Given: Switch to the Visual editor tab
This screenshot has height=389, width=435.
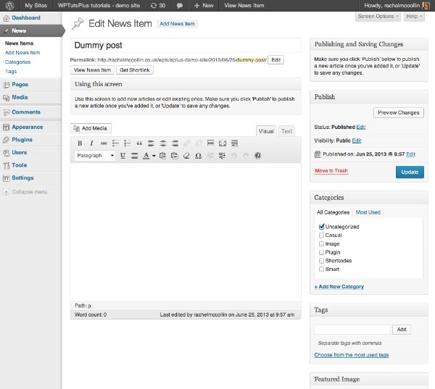Looking at the screenshot, I should click(266, 131).
